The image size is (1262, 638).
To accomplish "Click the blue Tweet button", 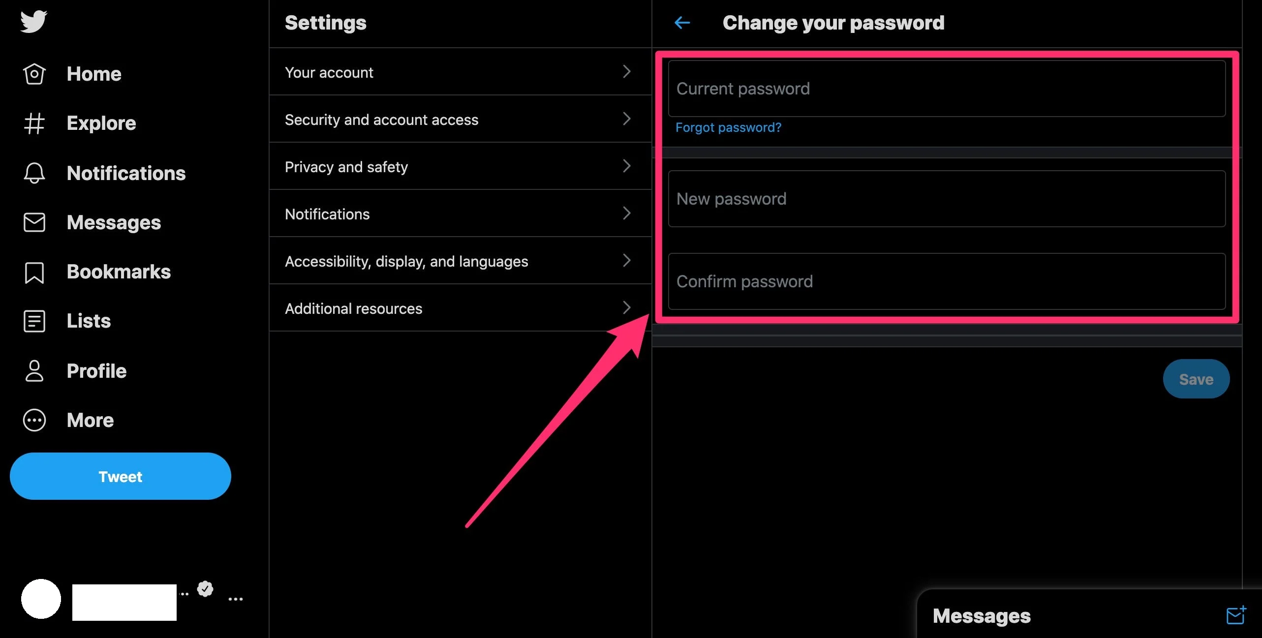I will tap(121, 476).
